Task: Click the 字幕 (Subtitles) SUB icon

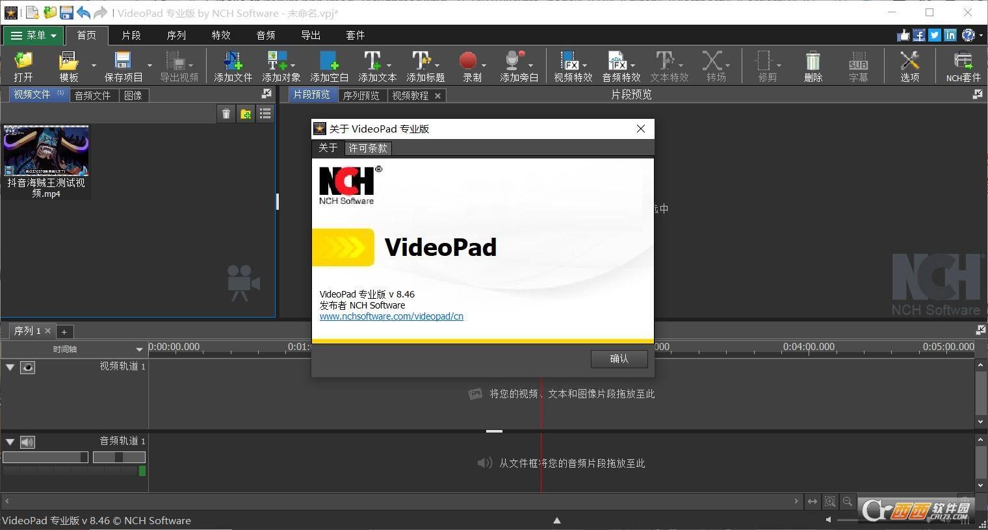Action: [x=858, y=62]
